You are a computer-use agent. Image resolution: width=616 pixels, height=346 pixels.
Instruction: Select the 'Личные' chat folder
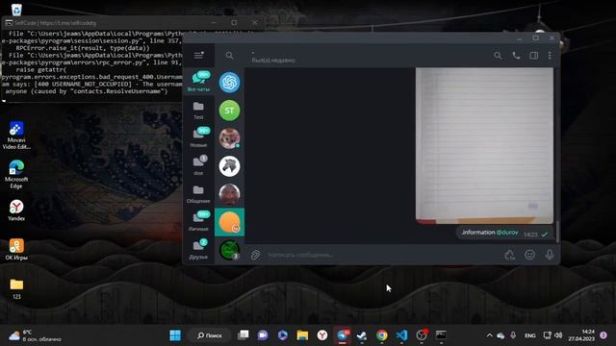(x=199, y=222)
